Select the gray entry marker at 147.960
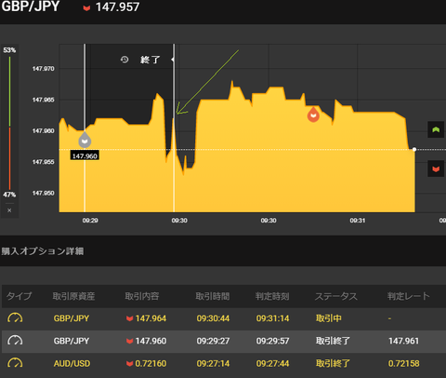This screenshot has height=378, width=446. (x=85, y=140)
